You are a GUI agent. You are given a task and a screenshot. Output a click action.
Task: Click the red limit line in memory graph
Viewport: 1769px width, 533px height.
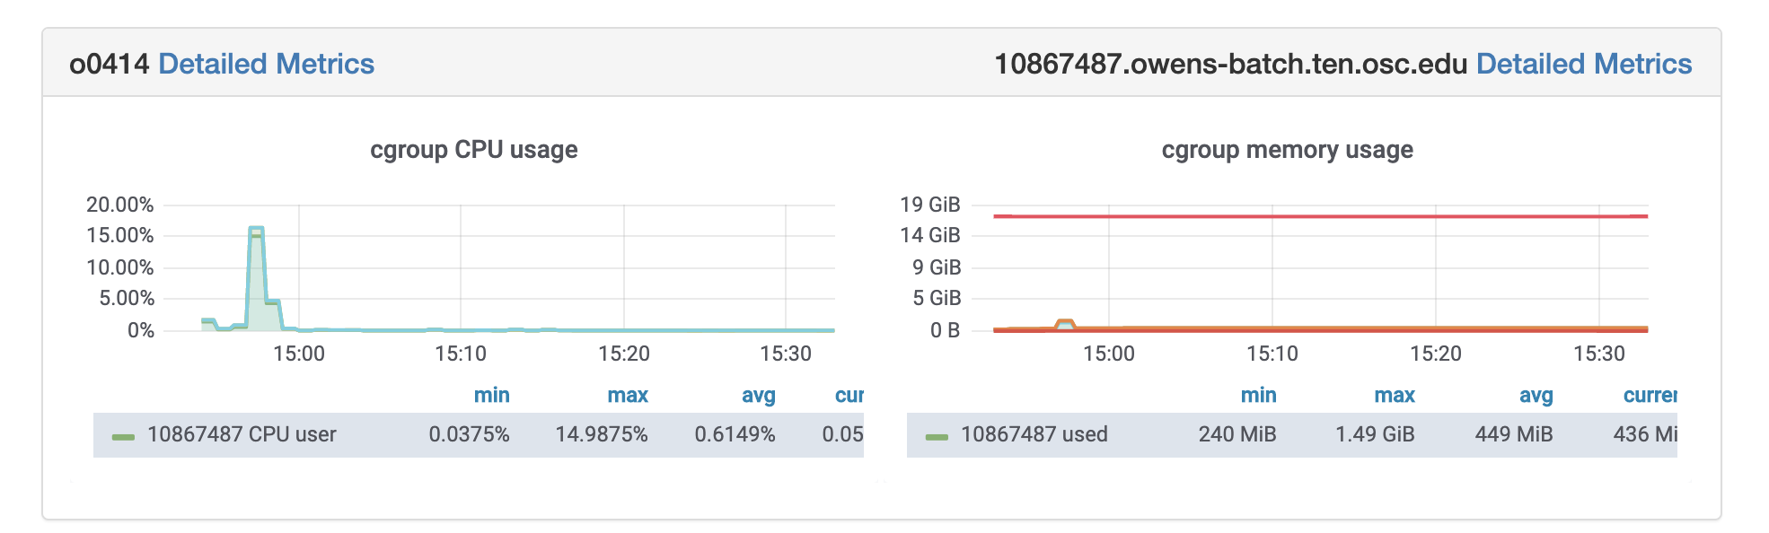pyautogui.click(x=1320, y=216)
